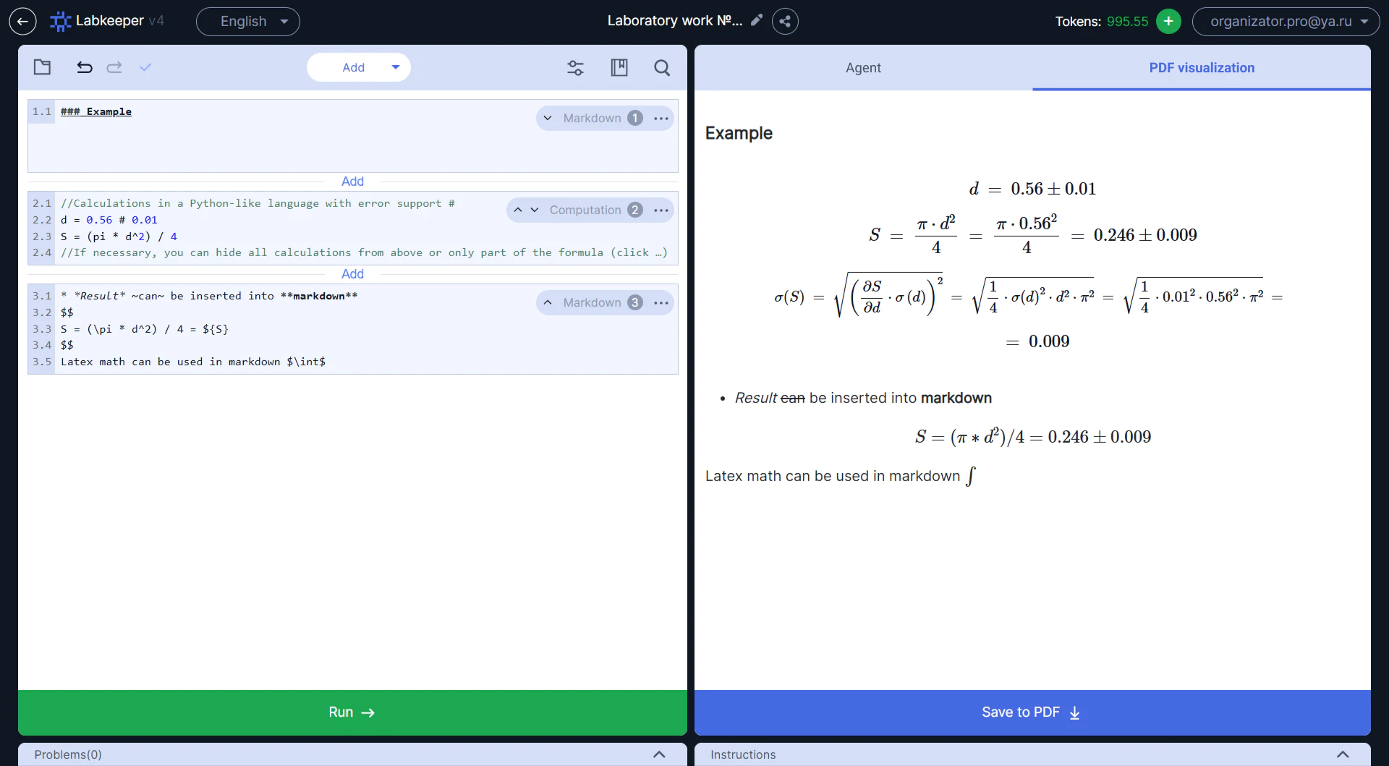This screenshot has height=766, width=1389.
Task: Run the laboratory work
Action: 352,712
